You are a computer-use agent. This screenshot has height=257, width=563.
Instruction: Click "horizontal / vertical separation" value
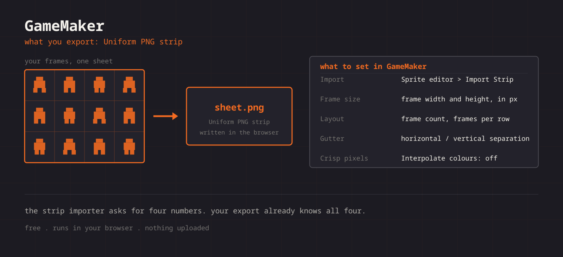[x=465, y=139]
